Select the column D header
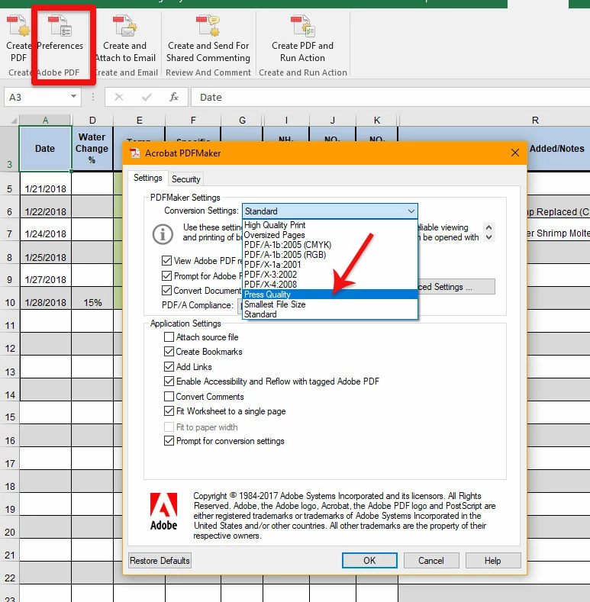Image resolution: width=590 pixels, height=602 pixels. click(92, 120)
